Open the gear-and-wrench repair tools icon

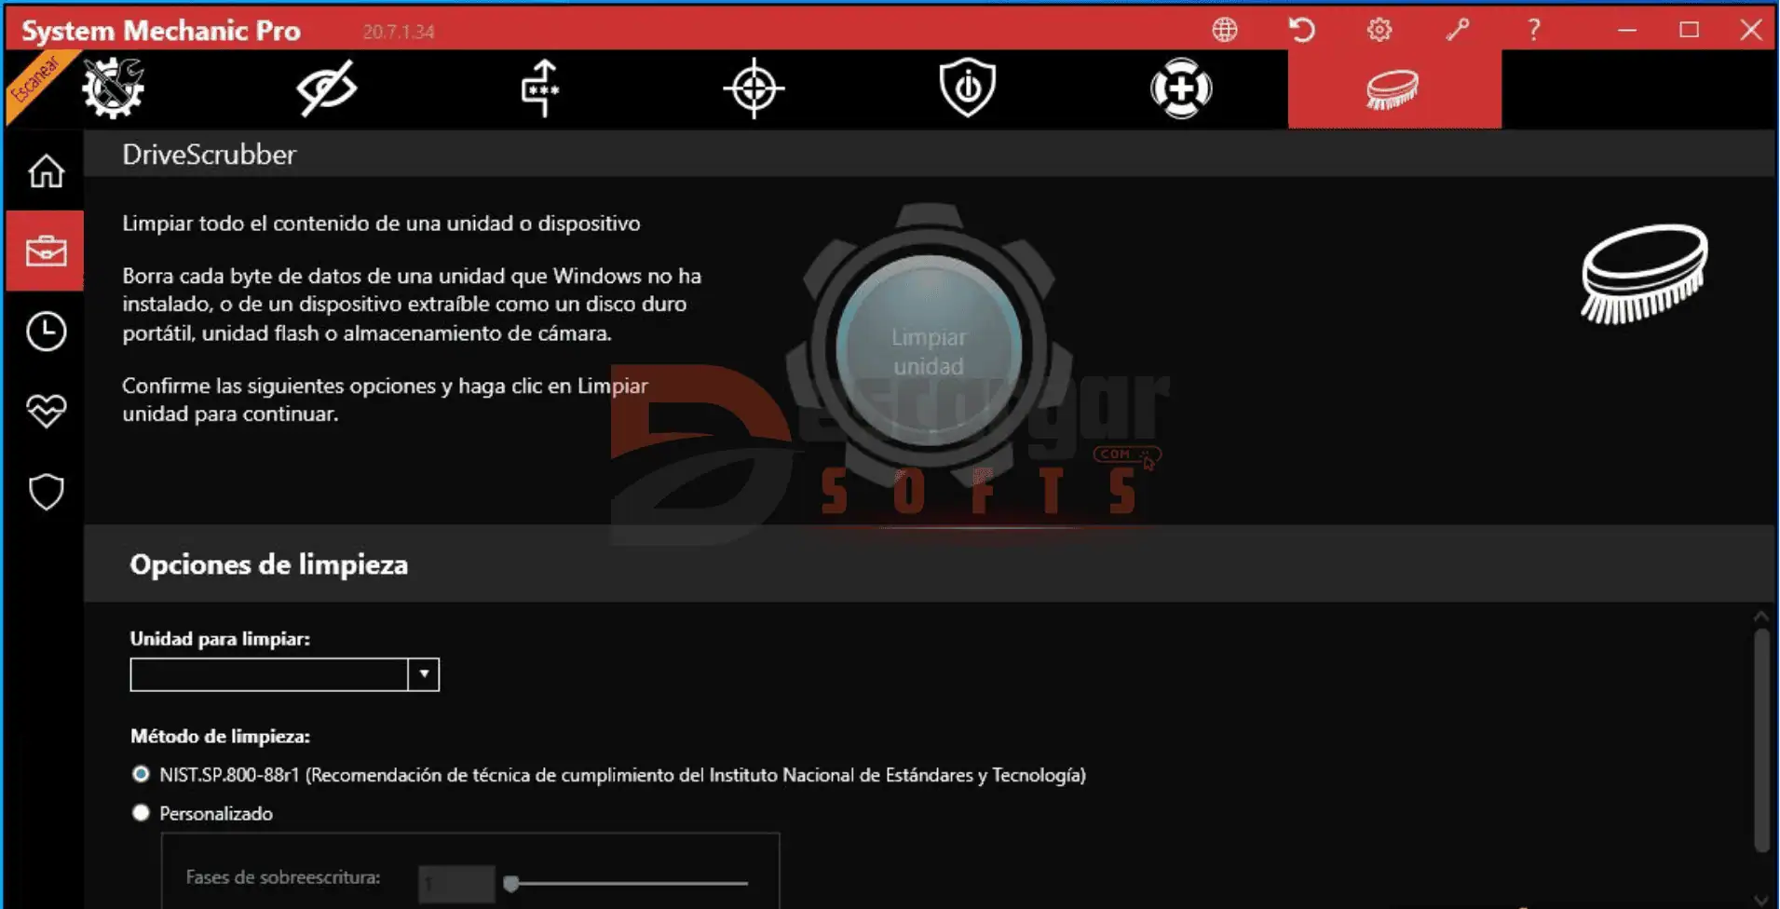(x=113, y=88)
